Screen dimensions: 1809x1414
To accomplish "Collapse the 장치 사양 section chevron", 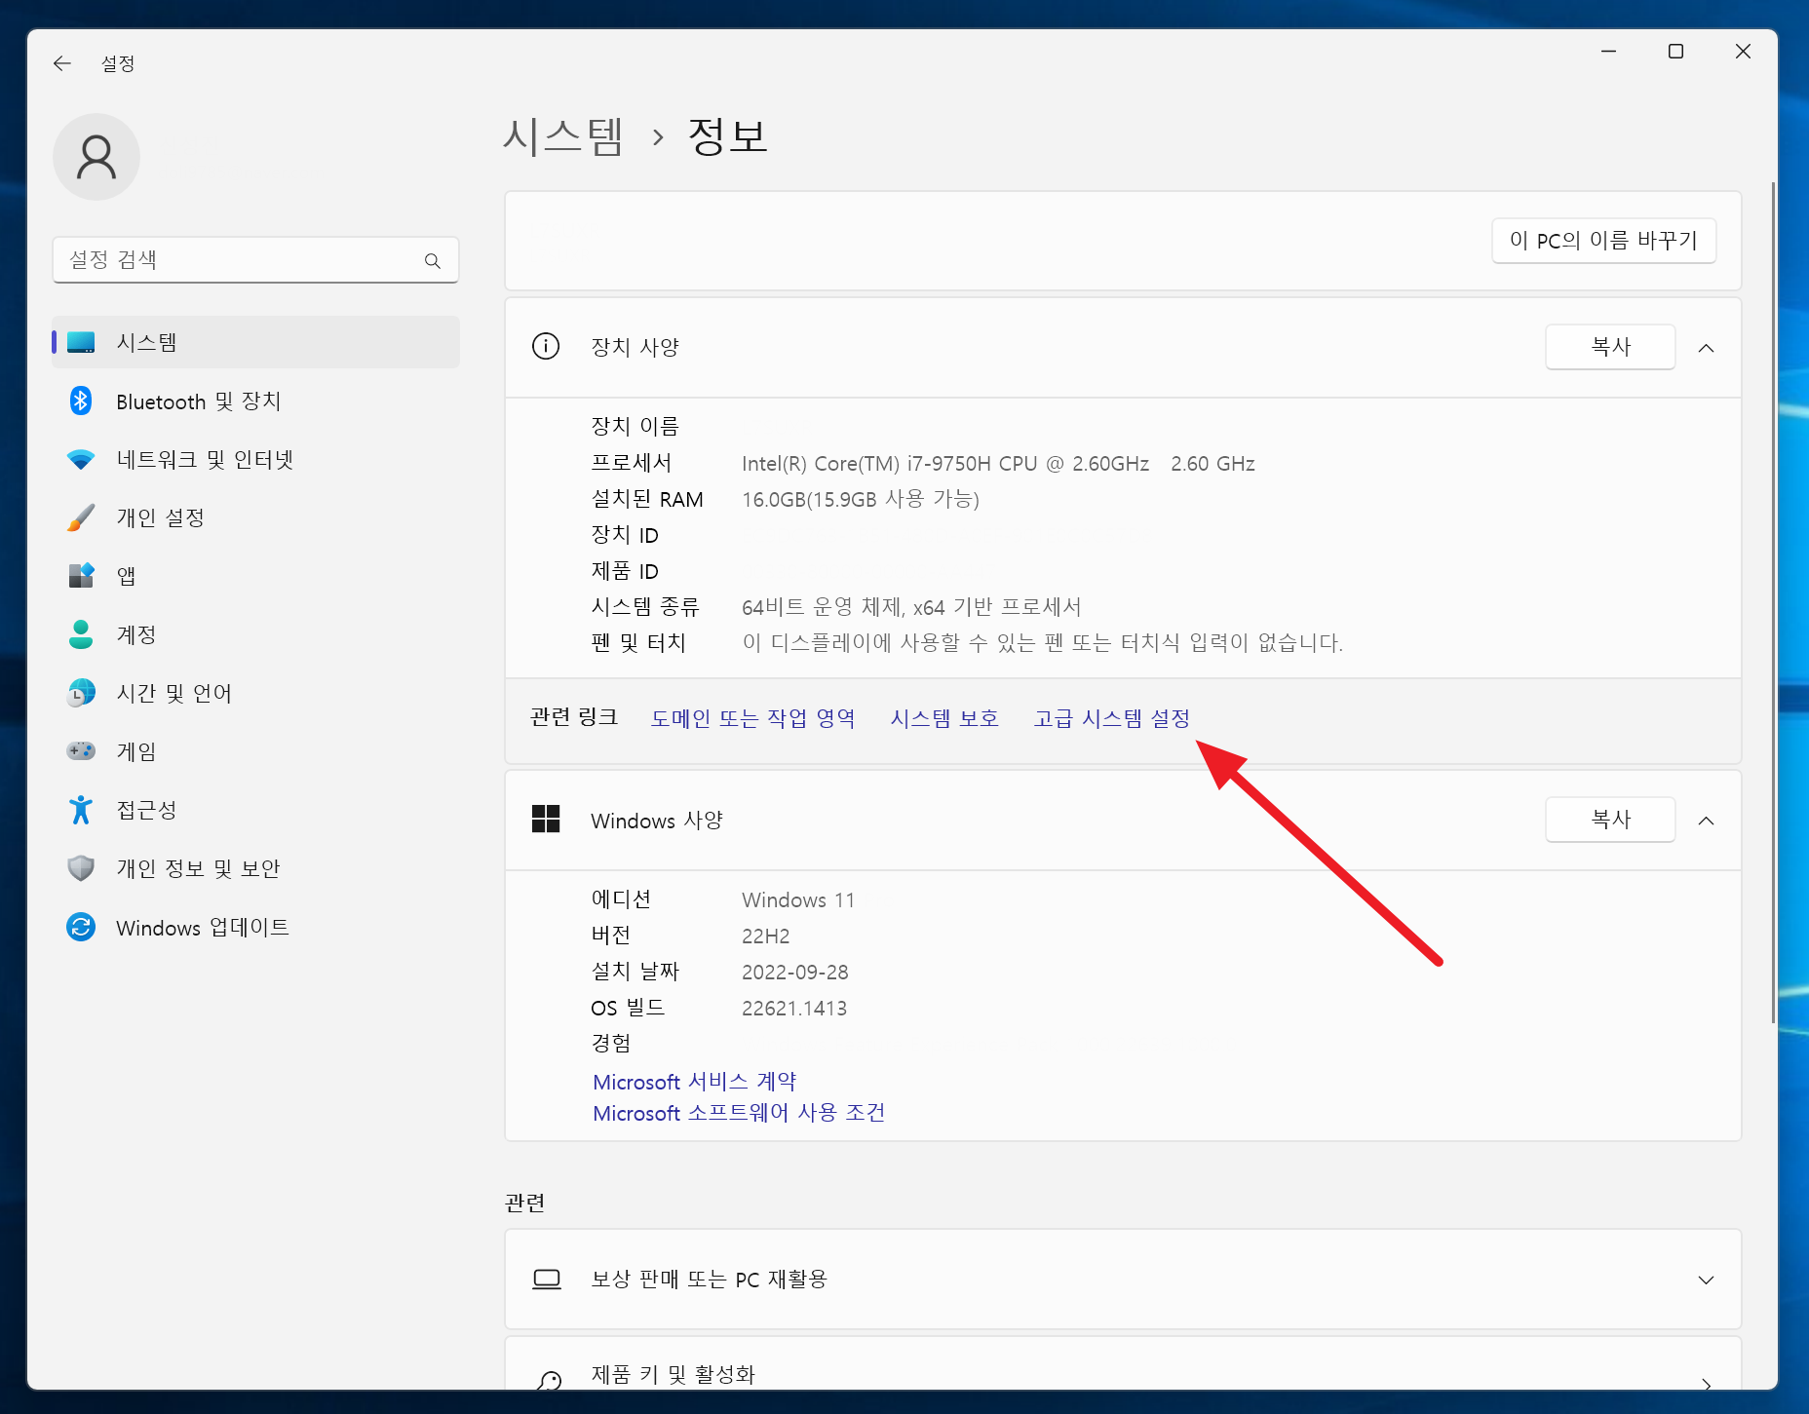I will [1706, 348].
